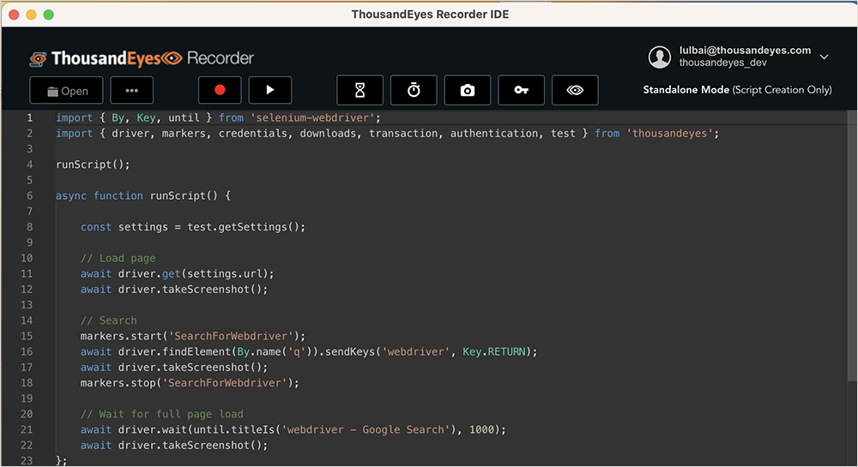Click the runScript(); call on line 4
Screen dimensions: 858x467
click(x=93, y=165)
